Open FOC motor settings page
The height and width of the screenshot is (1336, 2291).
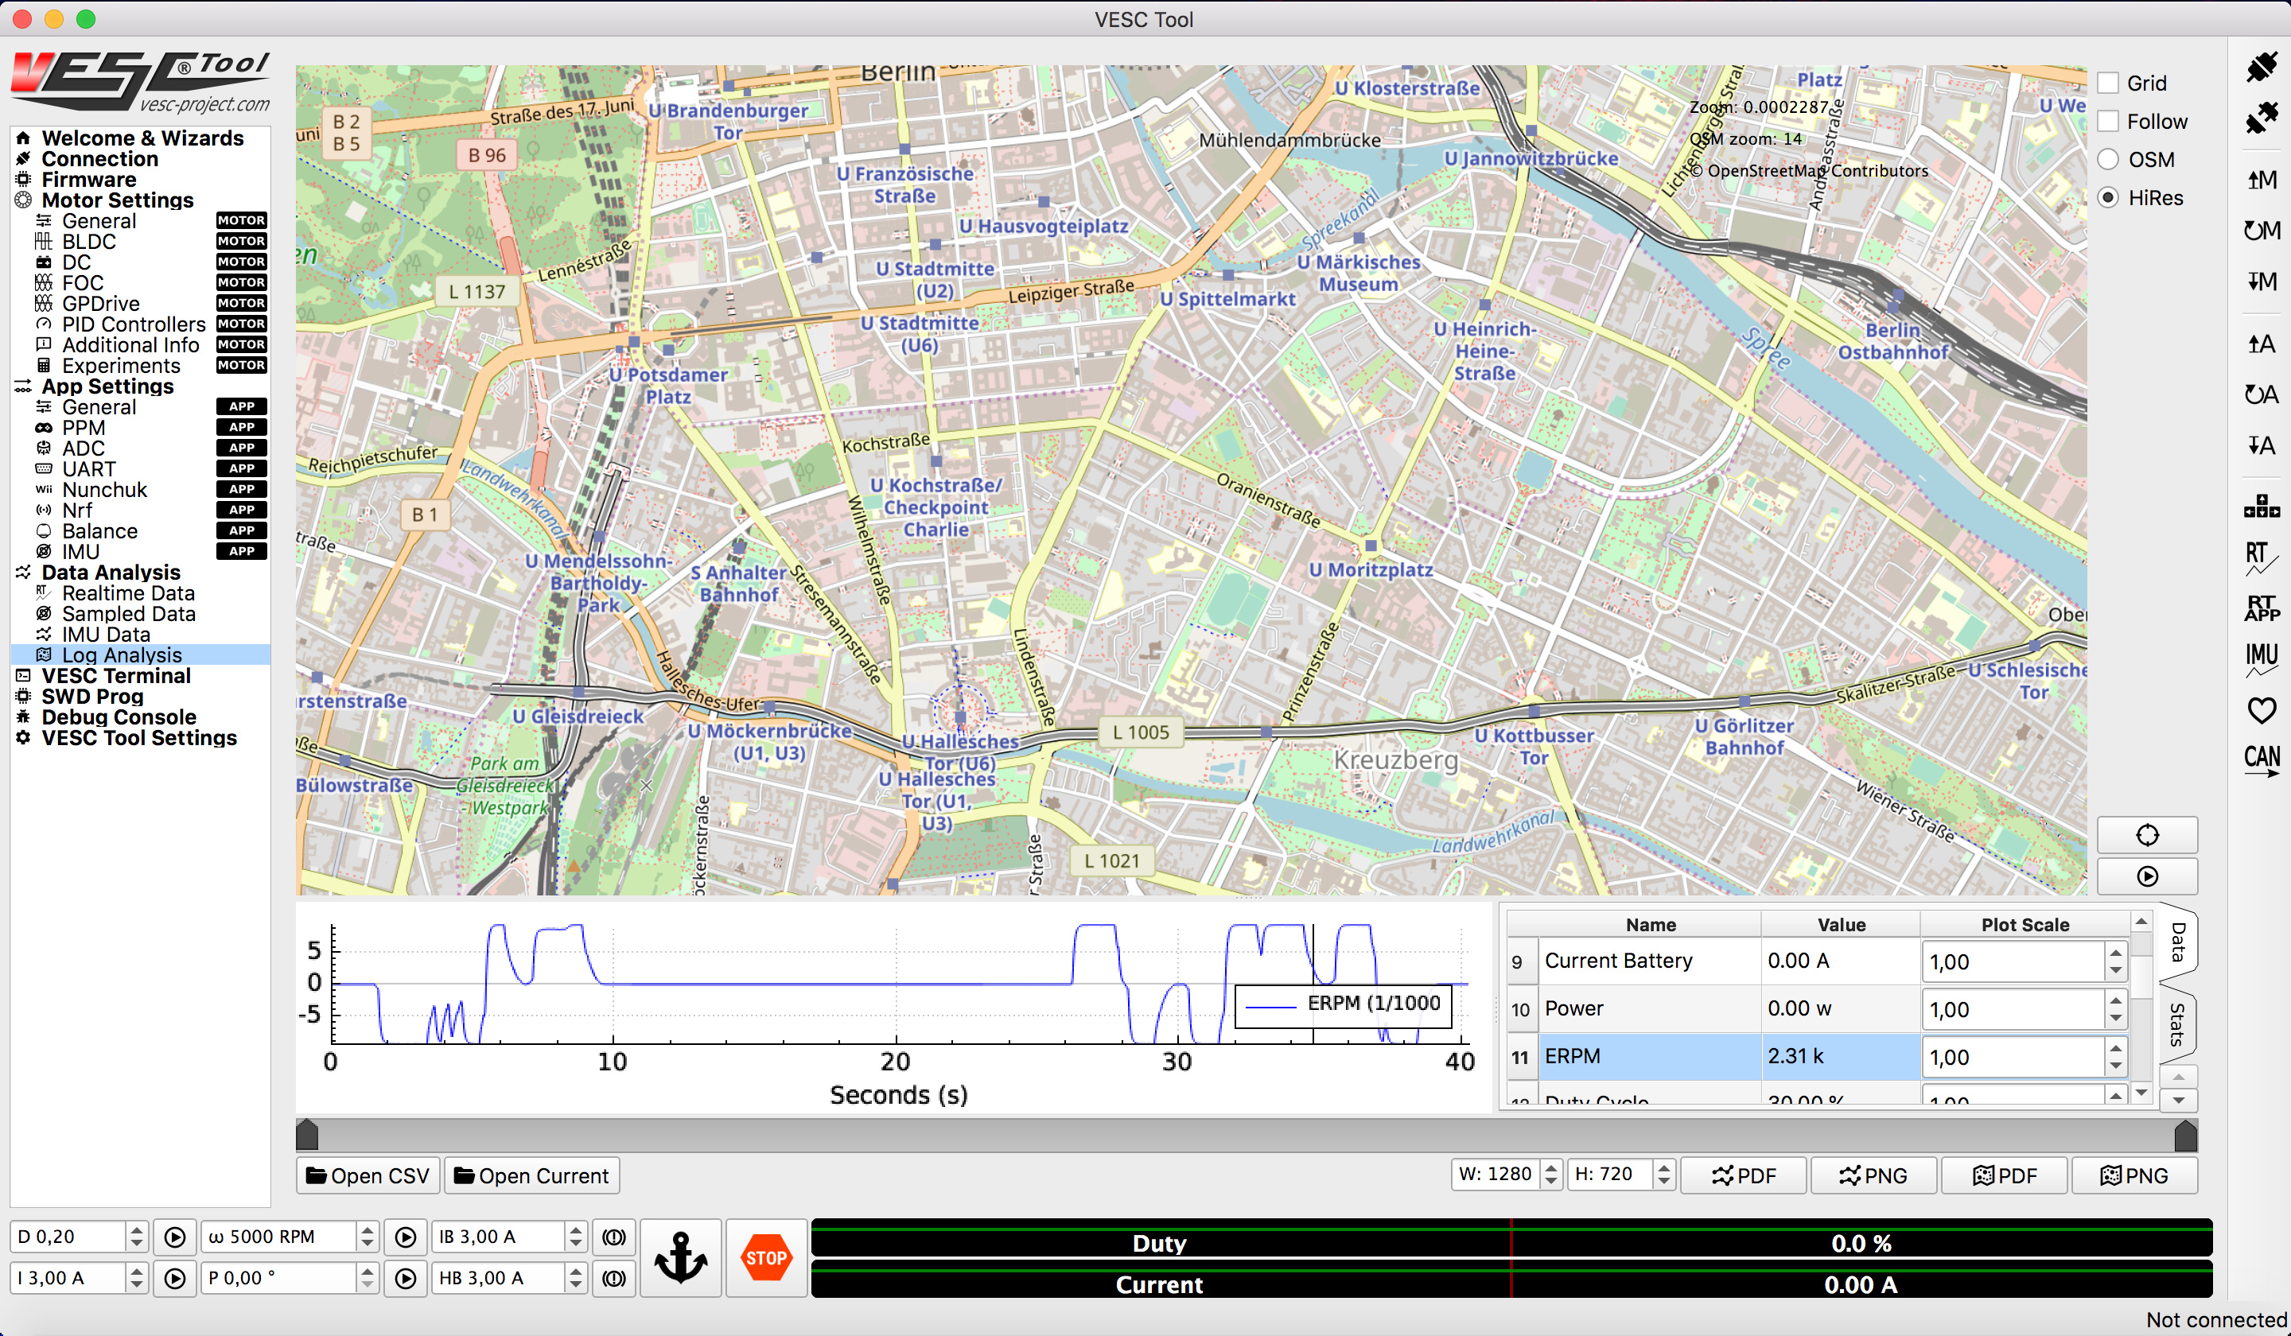click(x=83, y=282)
